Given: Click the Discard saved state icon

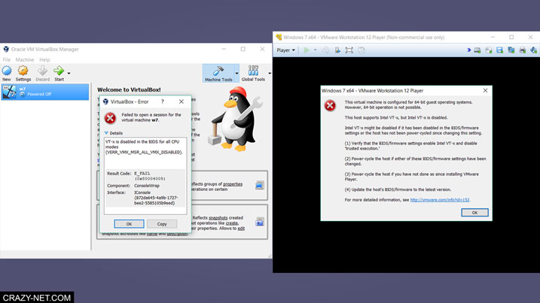Looking at the screenshot, I should [42, 71].
